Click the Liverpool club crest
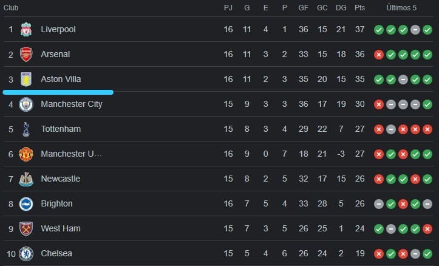Image resolution: width=439 pixels, height=266 pixels. [26, 29]
